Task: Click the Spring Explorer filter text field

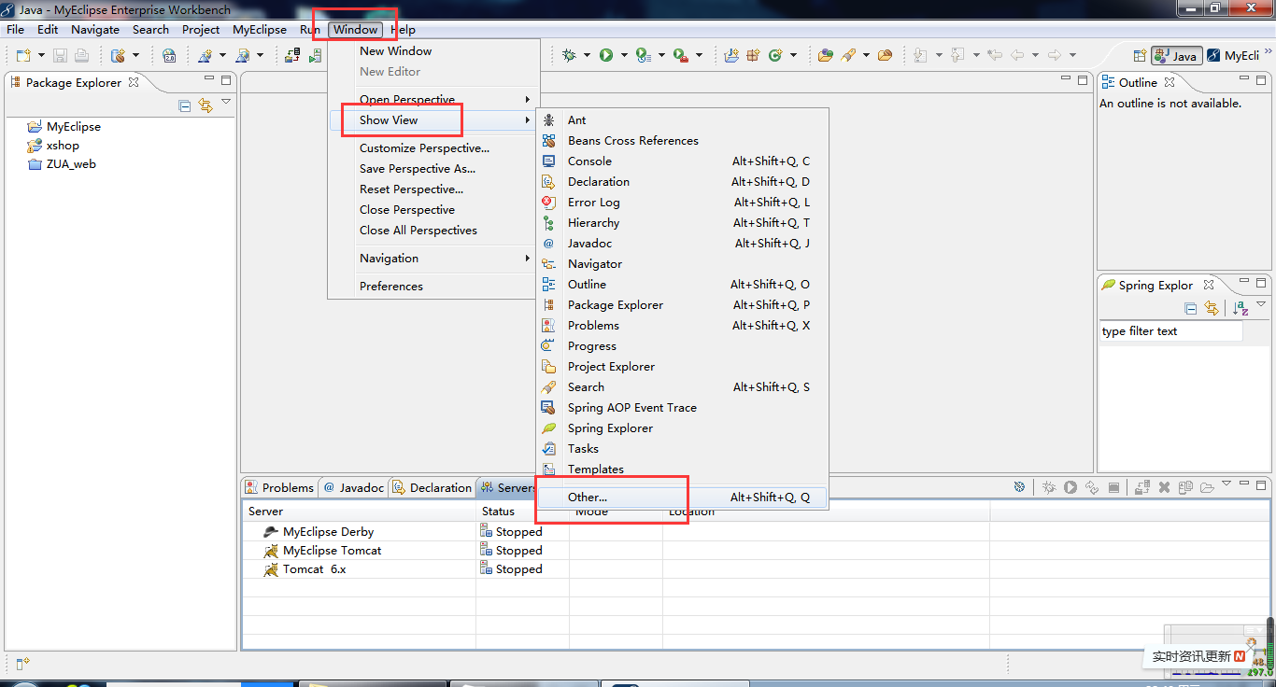Action: click(x=1170, y=331)
